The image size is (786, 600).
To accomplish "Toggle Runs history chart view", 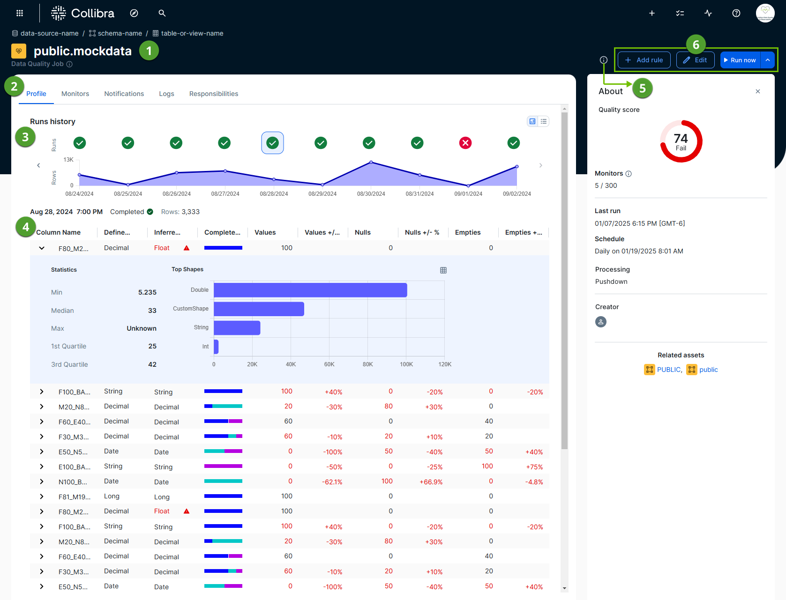I will 532,121.
